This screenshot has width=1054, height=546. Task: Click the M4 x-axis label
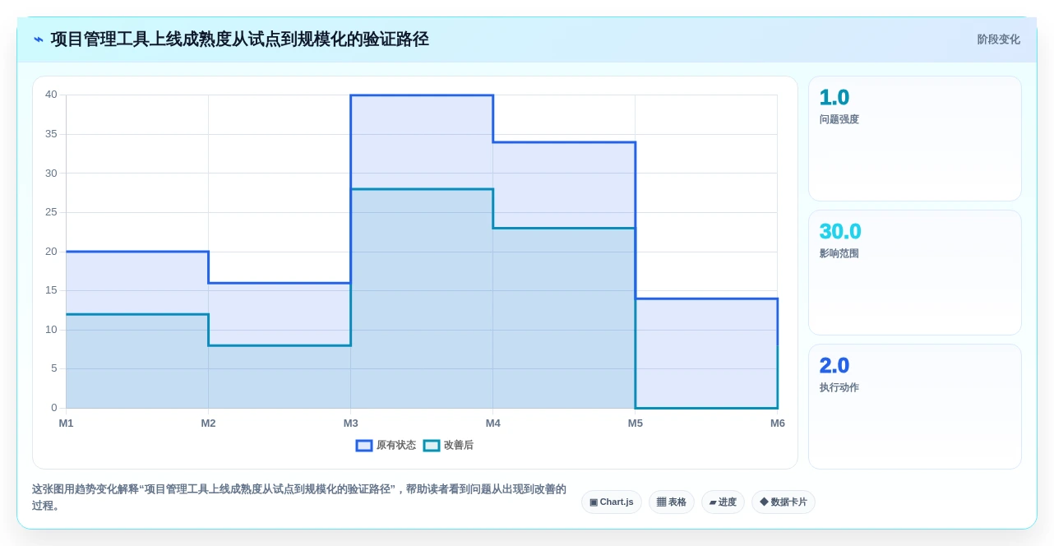point(492,423)
